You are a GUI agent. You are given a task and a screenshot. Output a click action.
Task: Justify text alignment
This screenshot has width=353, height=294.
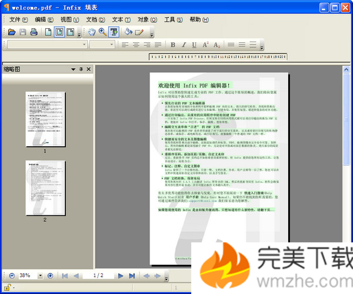pos(158,45)
